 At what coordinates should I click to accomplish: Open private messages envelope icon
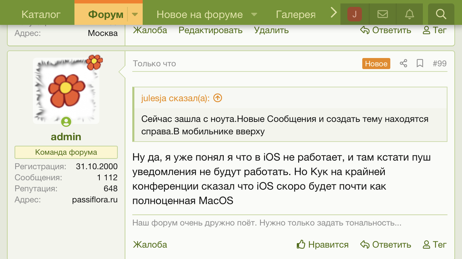382,14
